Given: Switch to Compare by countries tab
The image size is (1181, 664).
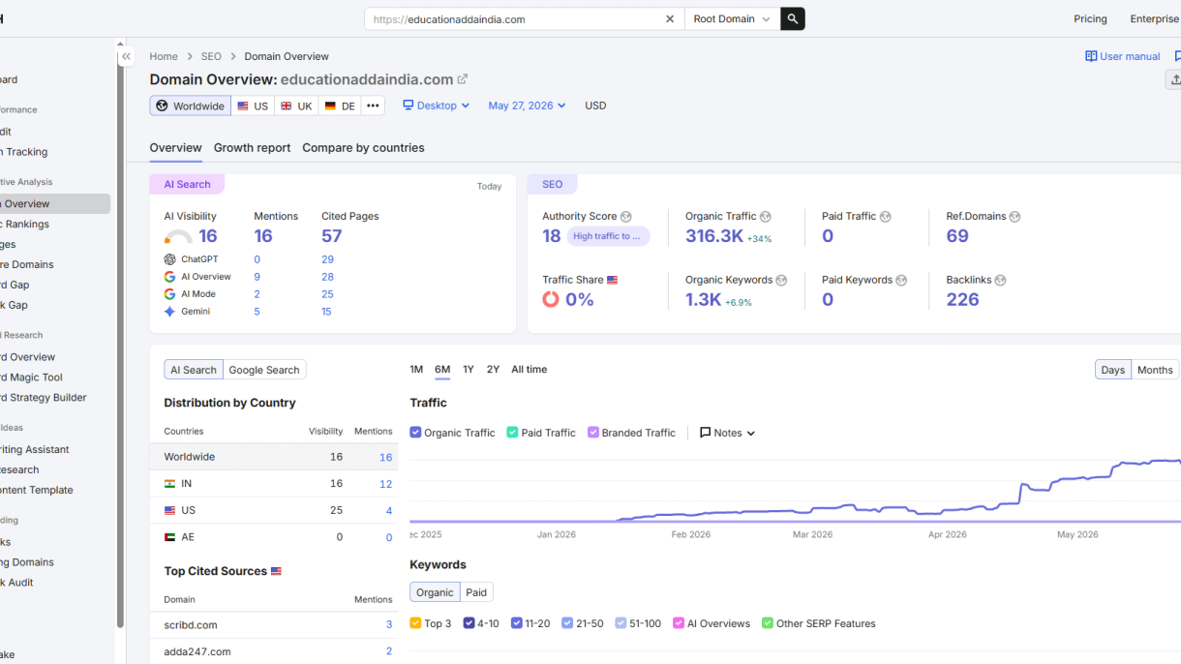Looking at the screenshot, I should [x=363, y=148].
